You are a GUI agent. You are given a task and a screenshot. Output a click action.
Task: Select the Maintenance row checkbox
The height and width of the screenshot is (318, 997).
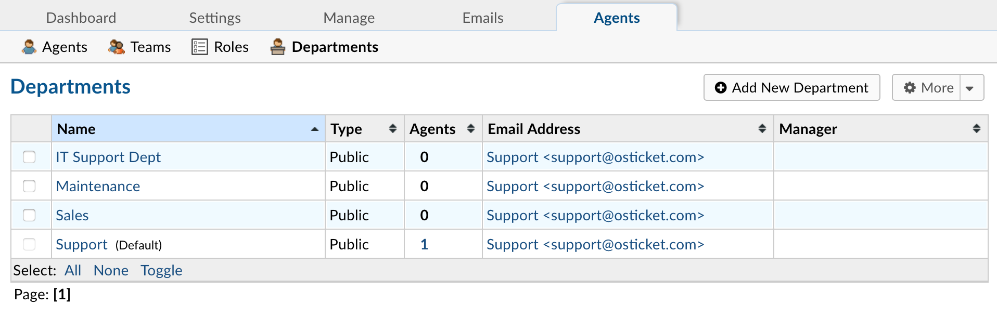point(30,186)
